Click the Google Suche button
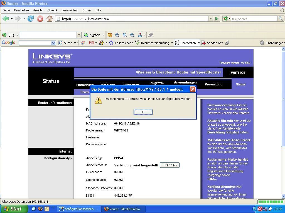 click(66, 43)
